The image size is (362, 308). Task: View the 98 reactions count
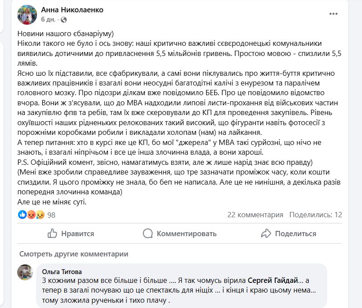[x=51, y=215]
